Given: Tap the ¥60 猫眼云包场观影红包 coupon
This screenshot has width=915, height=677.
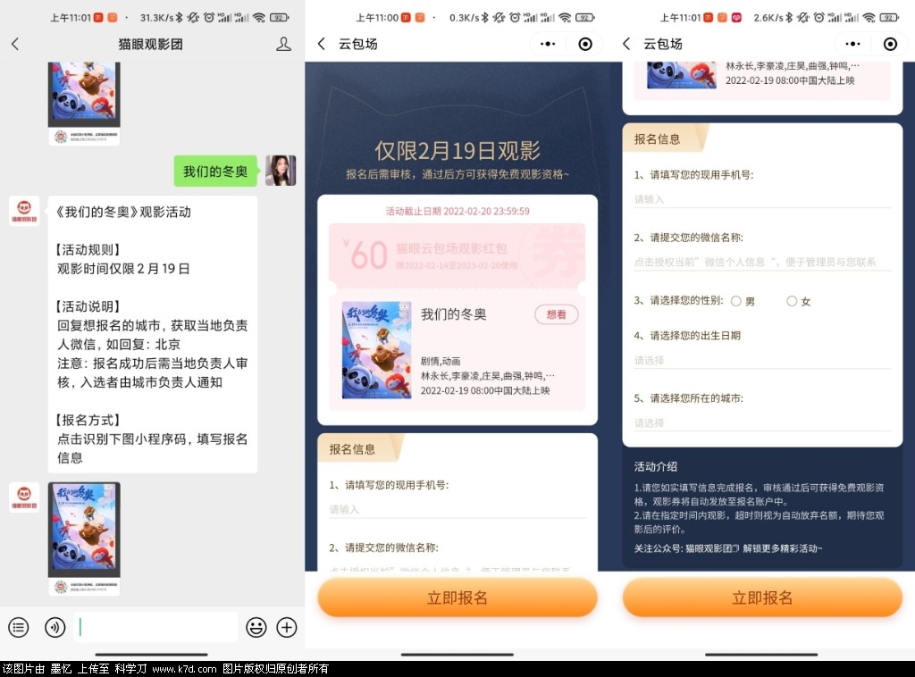Looking at the screenshot, I should point(457,255).
